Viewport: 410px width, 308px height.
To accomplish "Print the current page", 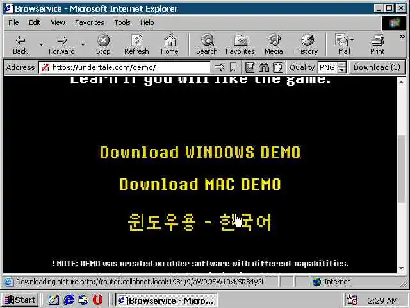I will tap(377, 44).
